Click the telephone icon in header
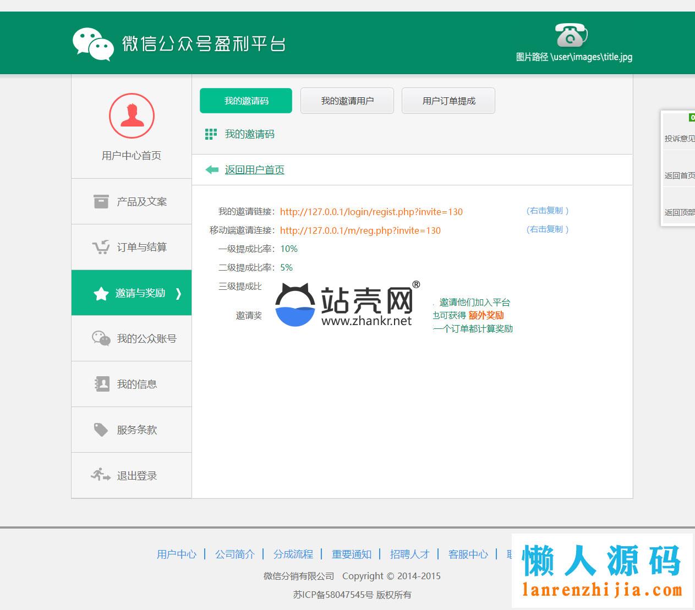Image resolution: width=695 pixels, height=610 pixels. coord(571,36)
